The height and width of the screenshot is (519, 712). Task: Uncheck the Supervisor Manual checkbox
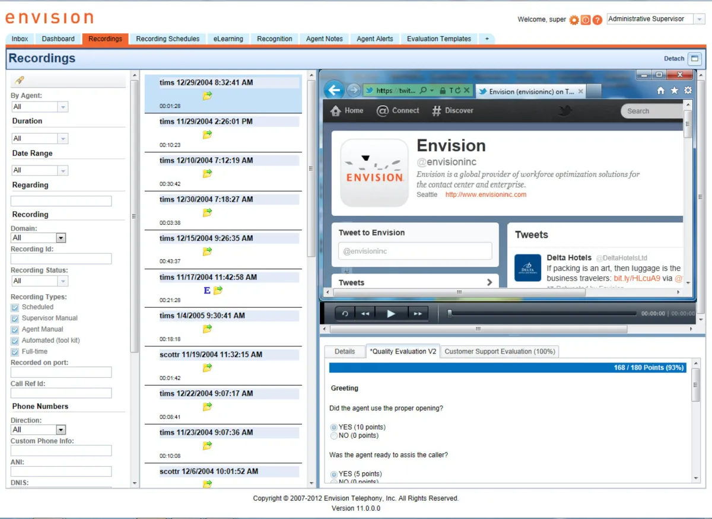tap(15, 319)
